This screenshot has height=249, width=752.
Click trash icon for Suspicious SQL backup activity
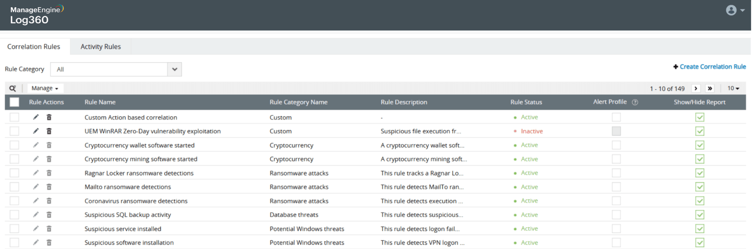[x=49, y=215]
